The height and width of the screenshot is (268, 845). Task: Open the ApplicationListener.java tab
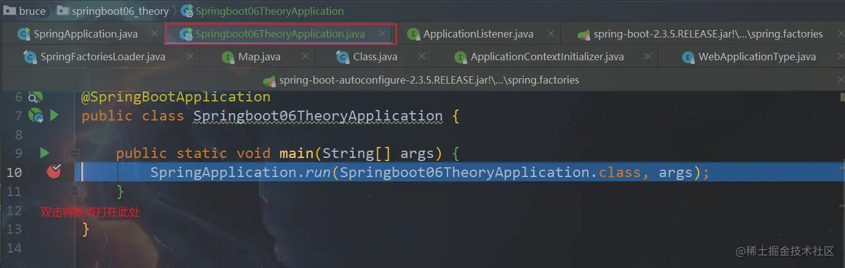(x=478, y=34)
